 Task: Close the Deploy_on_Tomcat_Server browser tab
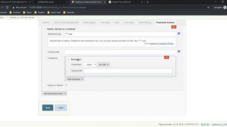point(104,2)
